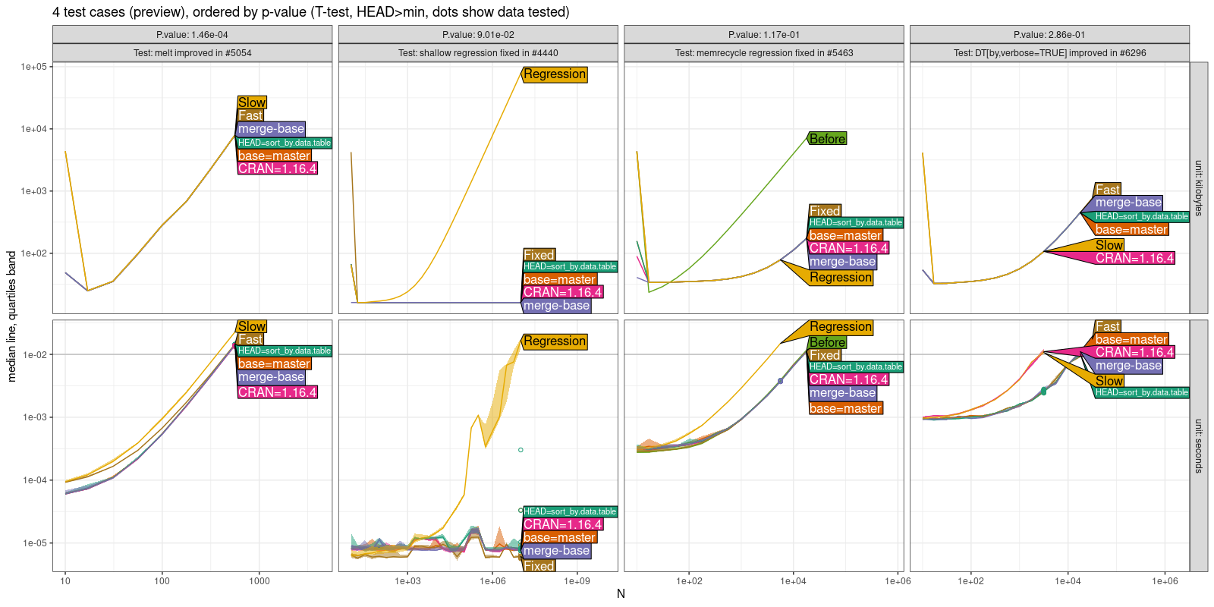Click 'Fast' label in melt kilobytes panel

coord(250,115)
